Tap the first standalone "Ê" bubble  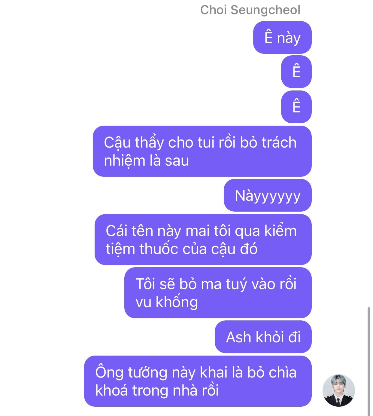point(296,72)
